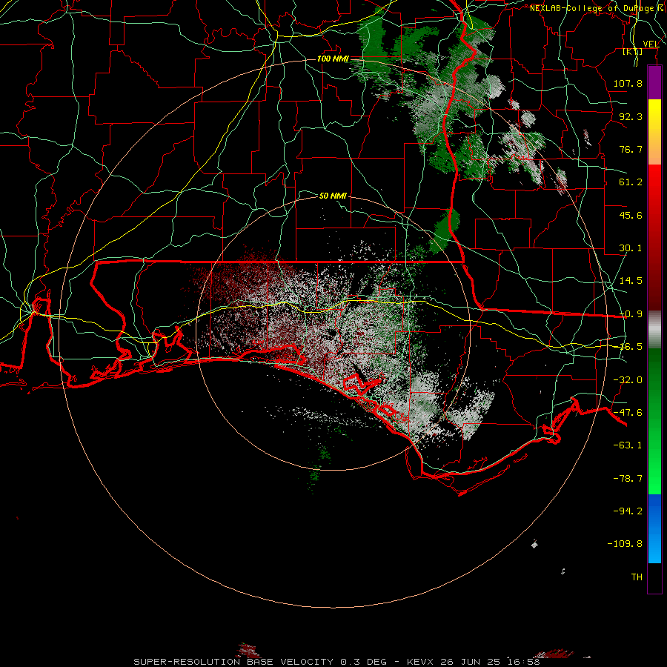Click the "50 NMI" range ring label
667x667 pixels.
[333, 196]
